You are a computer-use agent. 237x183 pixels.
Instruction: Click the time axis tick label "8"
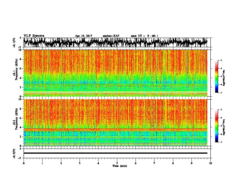(173, 163)
